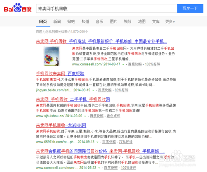Screen dimensions: 207x172
Task: Click the URL text jingyan.baidu.com/arti...
Action: tap(54, 90)
